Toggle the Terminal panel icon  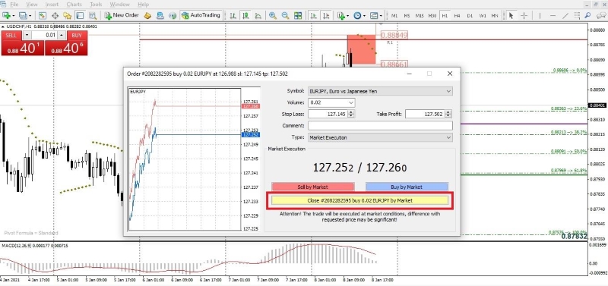tap(80, 15)
